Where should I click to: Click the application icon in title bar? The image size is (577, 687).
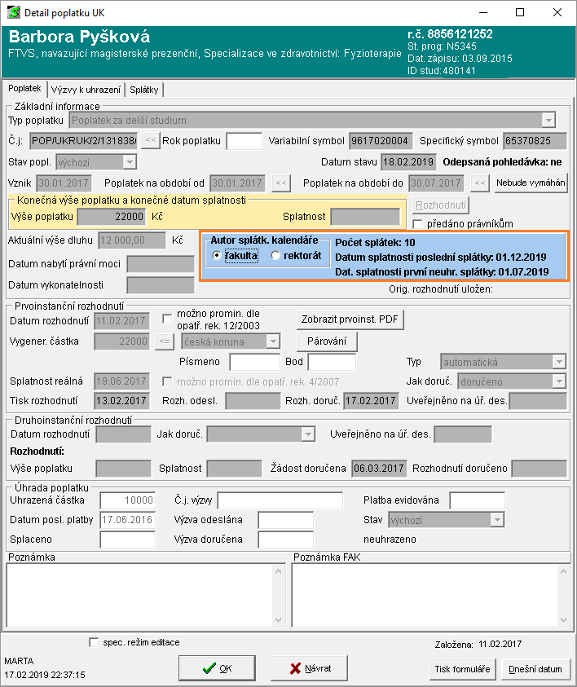click(x=14, y=13)
